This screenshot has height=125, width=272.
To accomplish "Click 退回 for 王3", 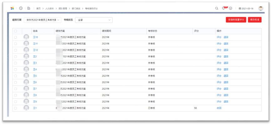I will 226,63.
